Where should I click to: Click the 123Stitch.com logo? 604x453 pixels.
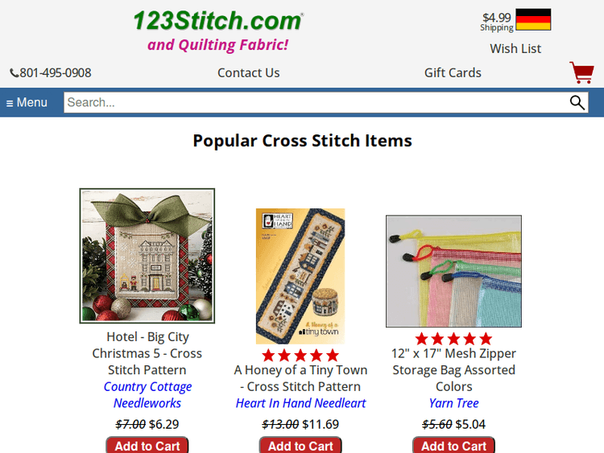pos(218,20)
